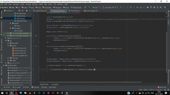
Task: Click the green Run app button
Action: (121, 7)
